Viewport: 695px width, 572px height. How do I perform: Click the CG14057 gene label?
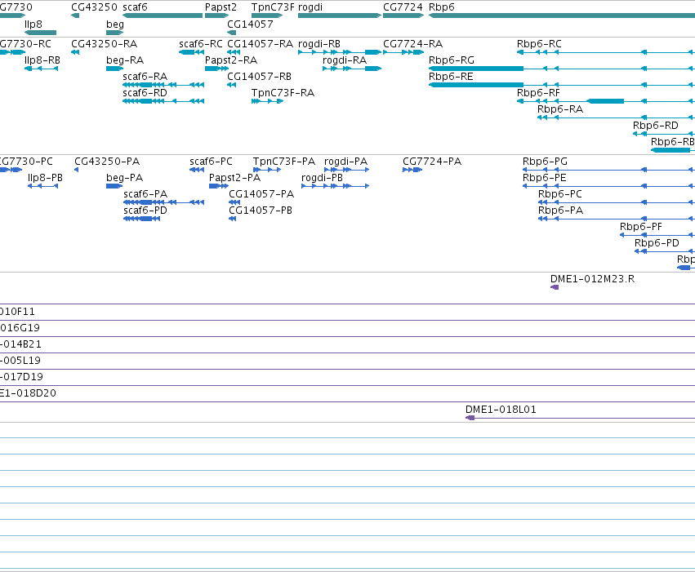[x=250, y=24]
